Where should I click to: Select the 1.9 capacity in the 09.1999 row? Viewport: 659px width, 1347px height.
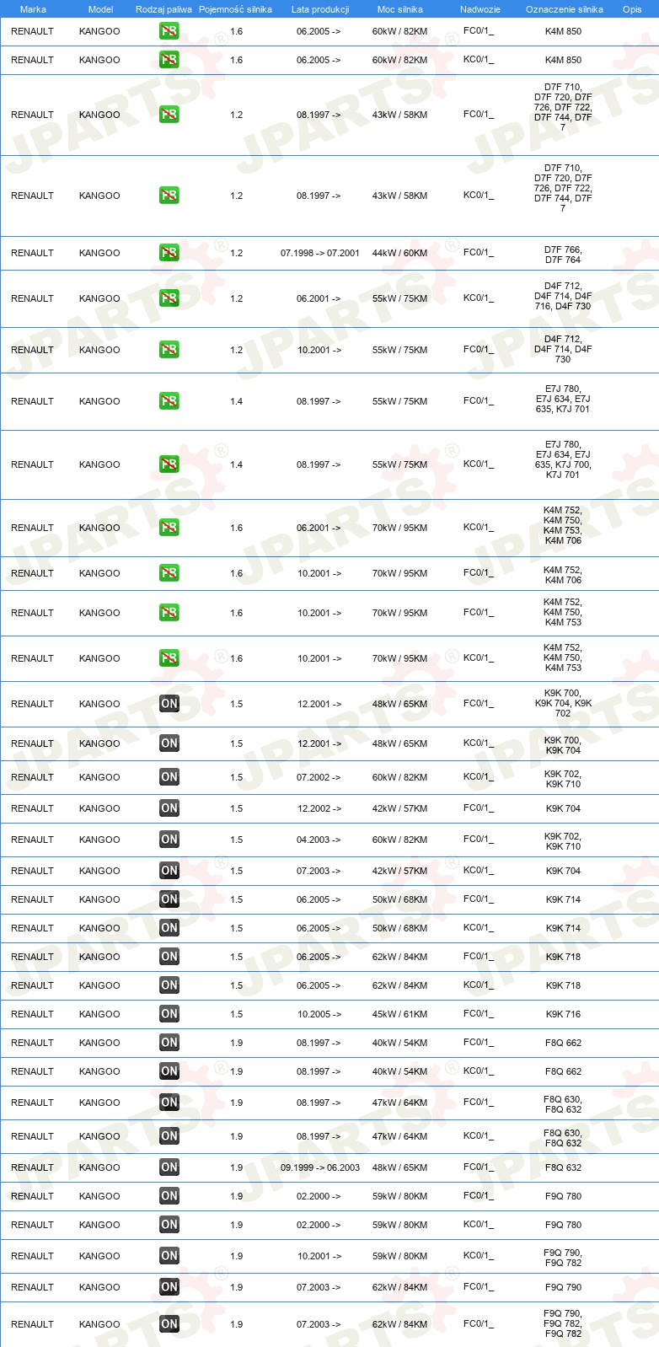[x=237, y=1167]
